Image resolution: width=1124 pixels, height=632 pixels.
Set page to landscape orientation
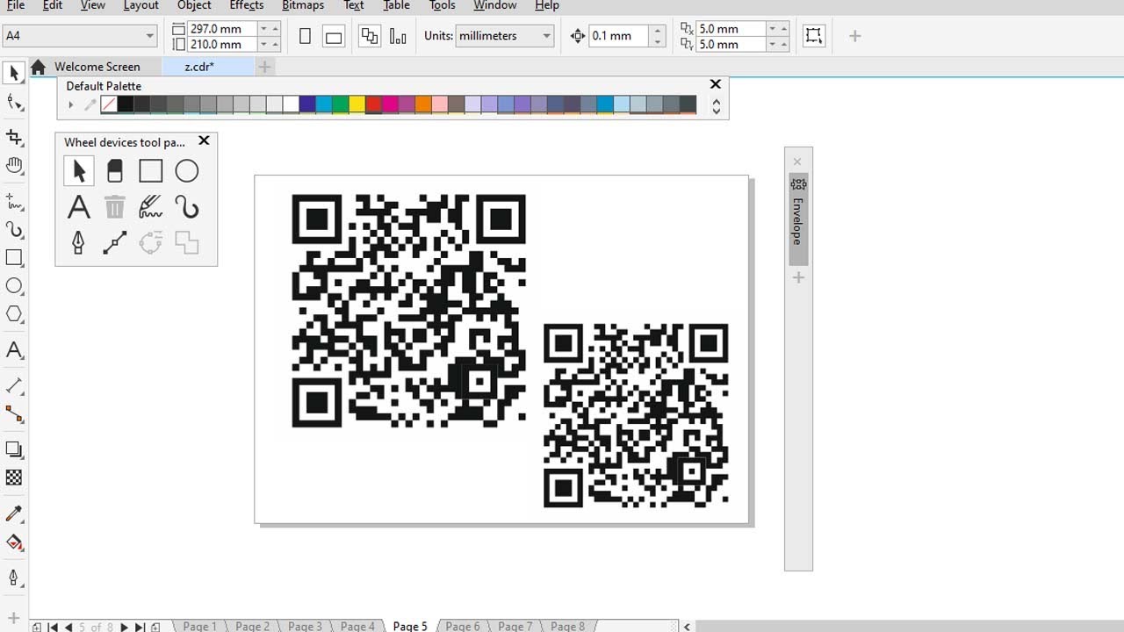[334, 37]
